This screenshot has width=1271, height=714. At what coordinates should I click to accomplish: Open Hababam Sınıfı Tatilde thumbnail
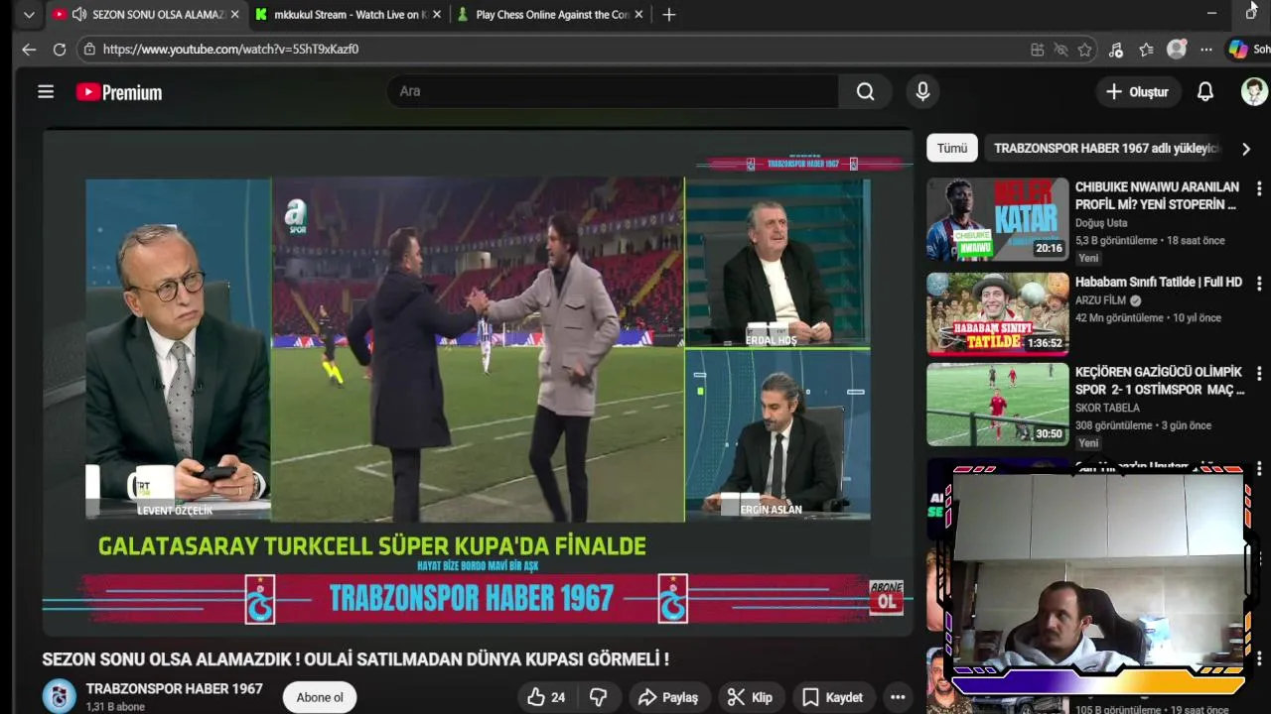(x=997, y=314)
